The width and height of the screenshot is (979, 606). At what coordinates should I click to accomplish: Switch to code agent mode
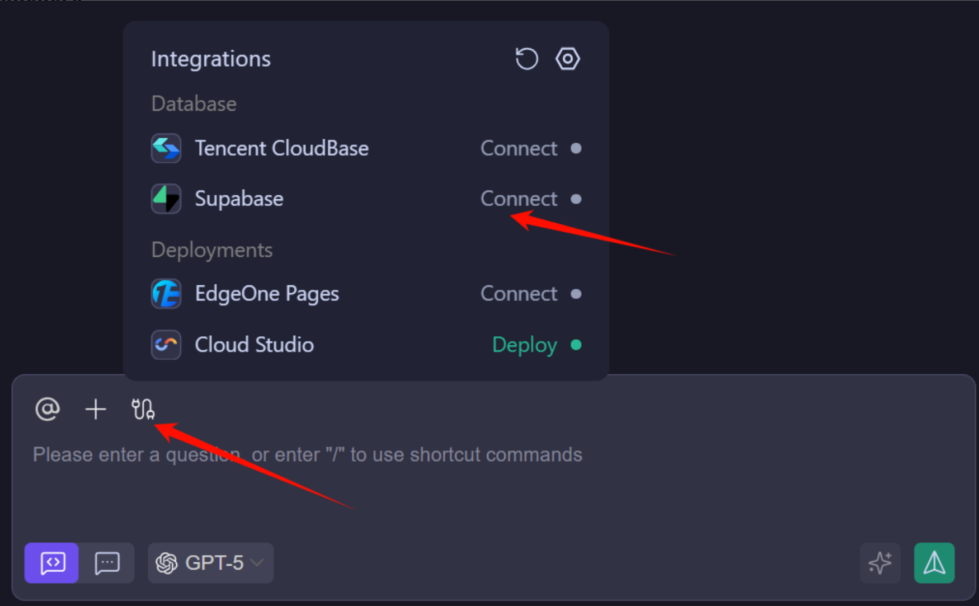(51, 563)
